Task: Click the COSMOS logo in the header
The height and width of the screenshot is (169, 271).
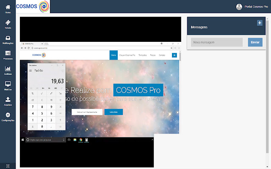Action: click(33, 7)
